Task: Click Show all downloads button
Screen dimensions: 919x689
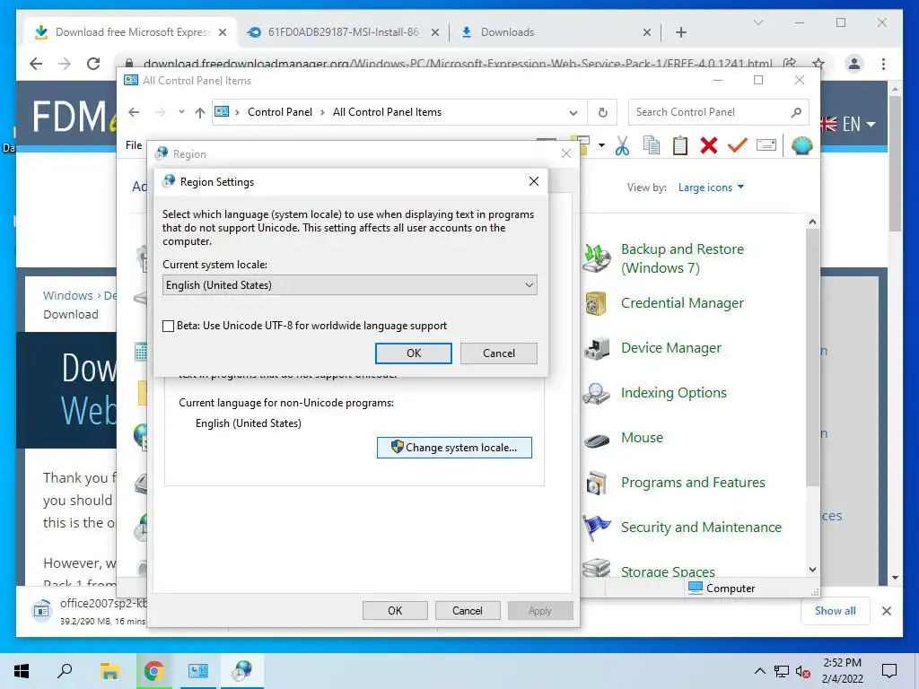Action: point(836,611)
